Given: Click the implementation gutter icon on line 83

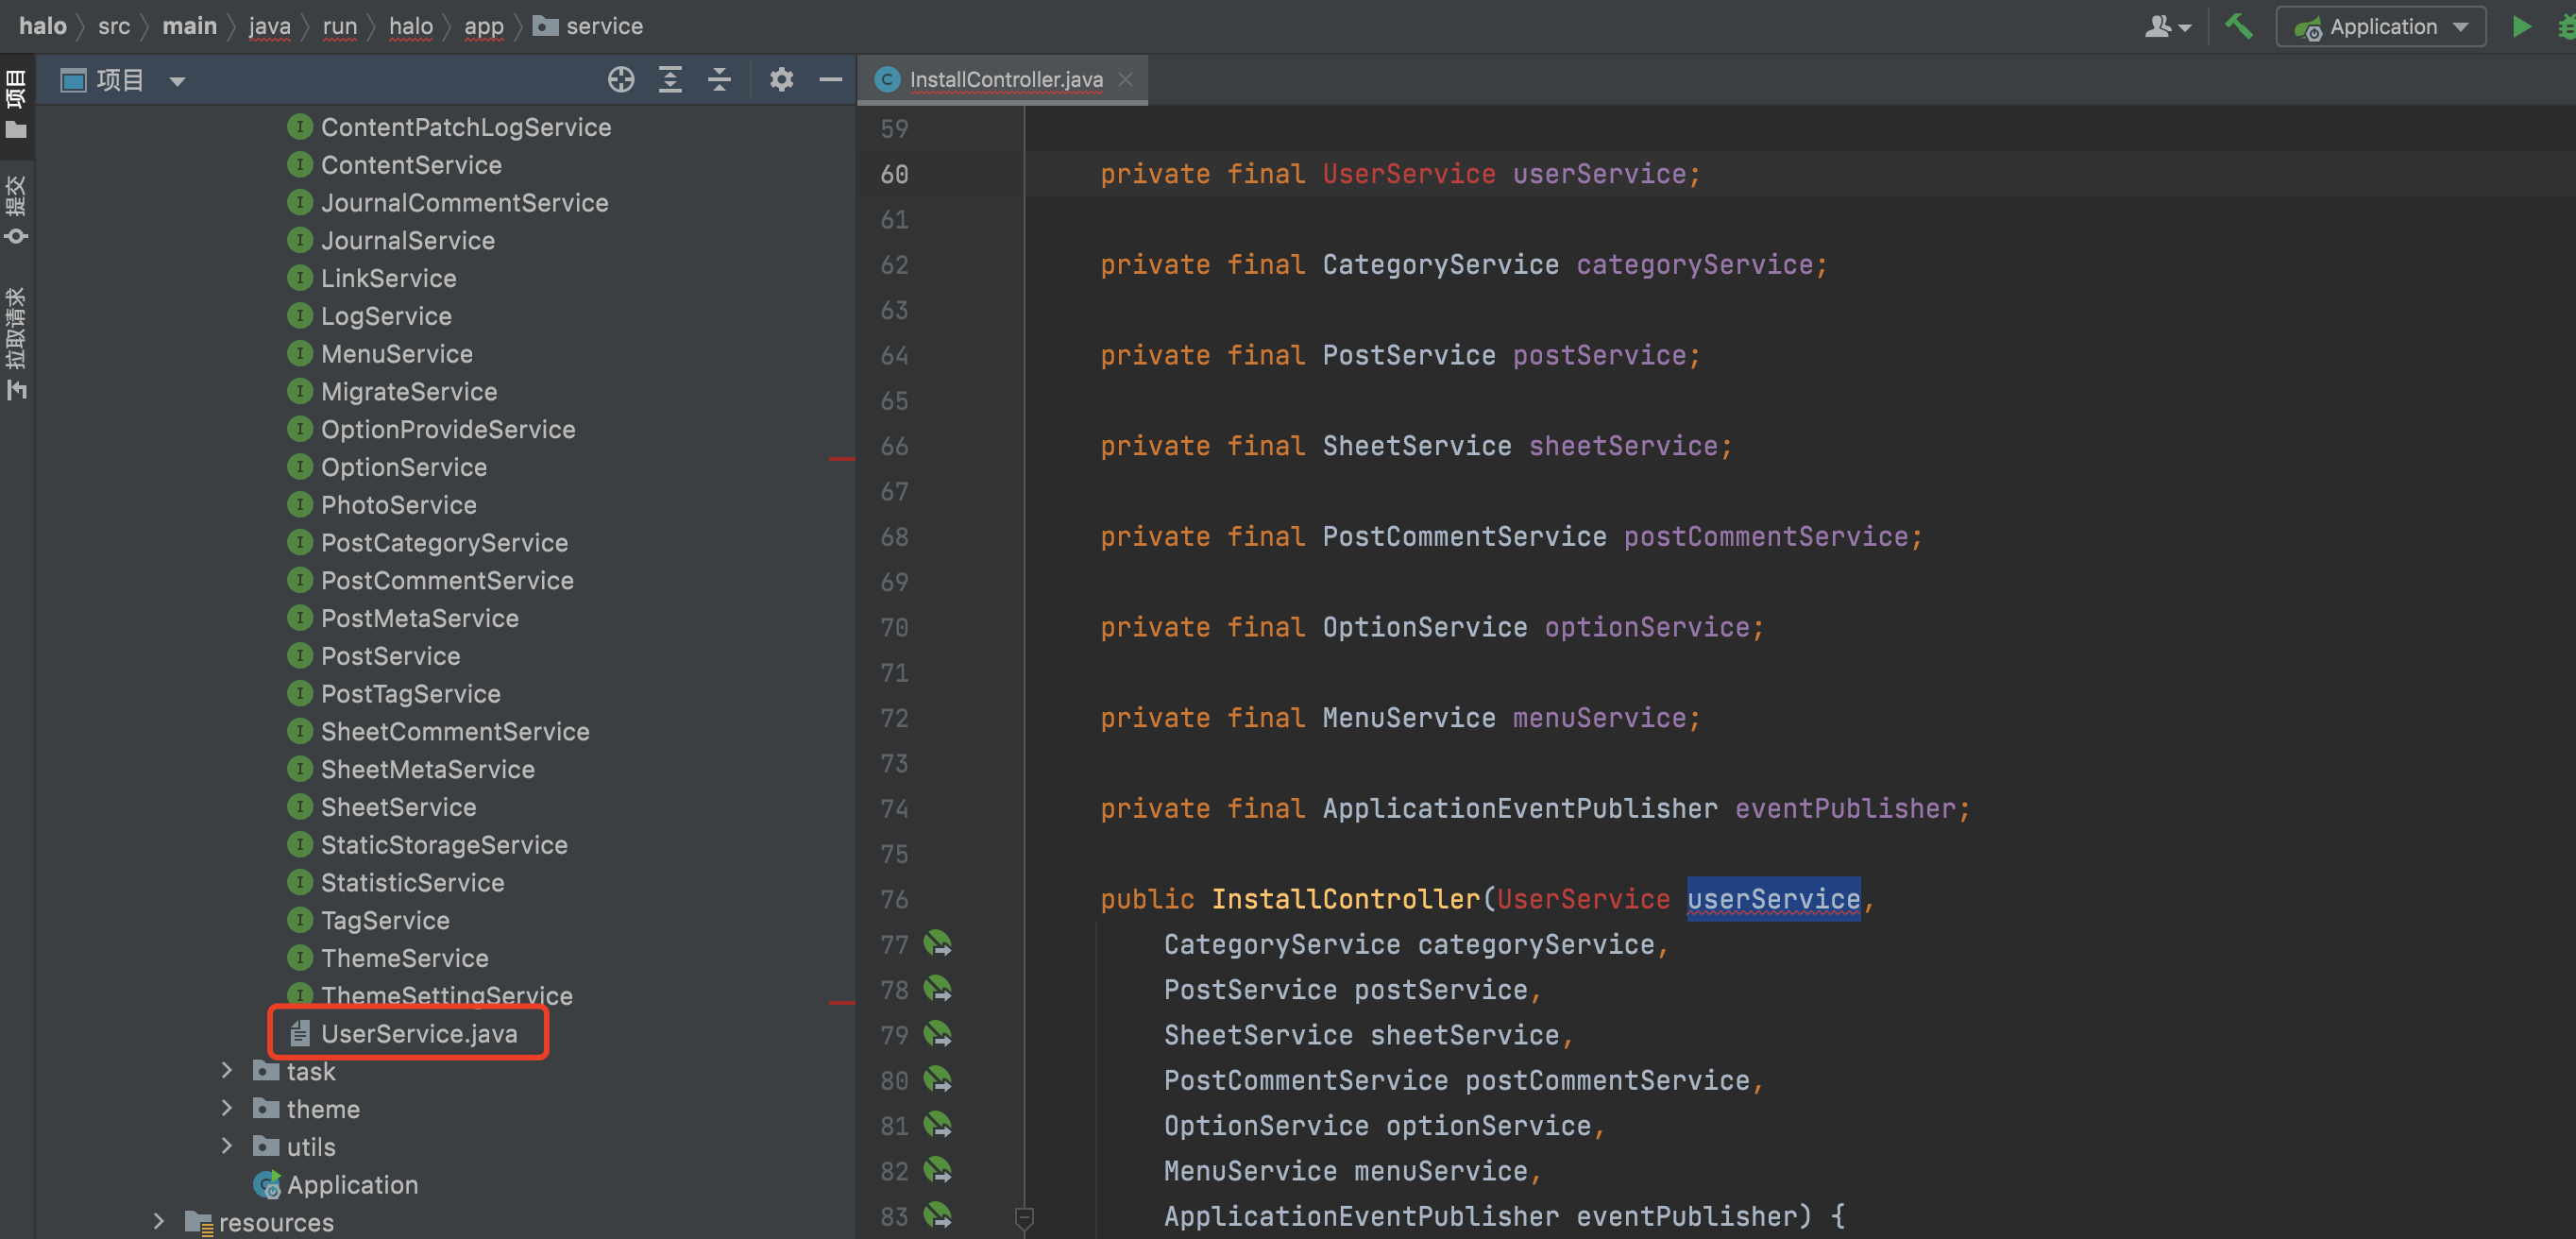Looking at the screenshot, I should 938,1216.
